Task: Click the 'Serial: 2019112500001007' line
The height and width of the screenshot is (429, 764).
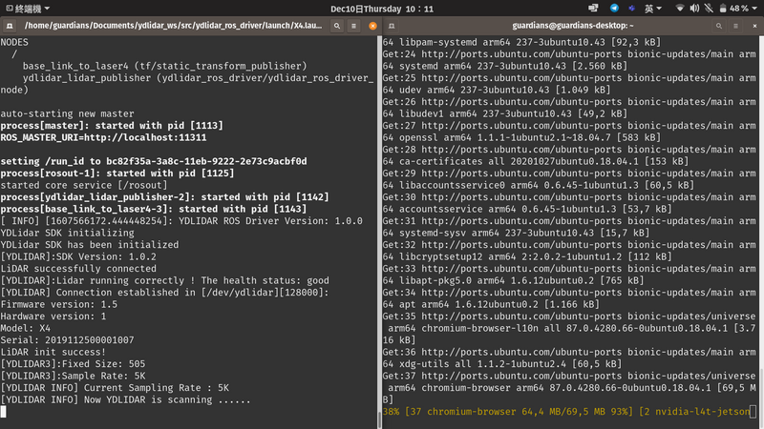Action: pyautogui.click(x=67, y=340)
